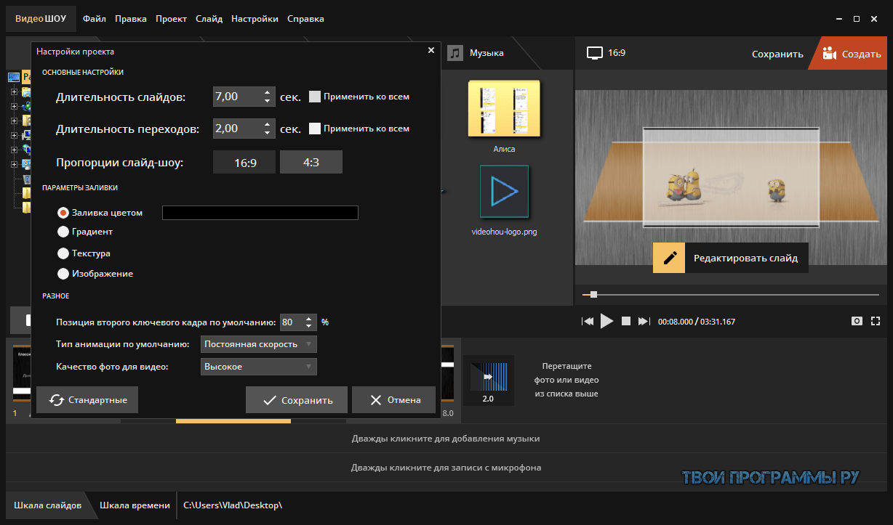This screenshot has width=893, height=525.
Task: Click the checkmark icon on Сохранить
Action: pyautogui.click(x=270, y=400)
